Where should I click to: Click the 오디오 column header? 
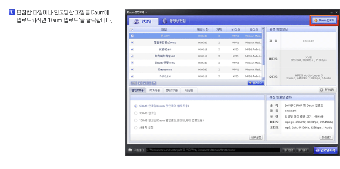click(254, 30)
